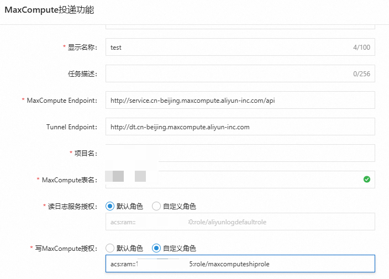Select 默认角色 for 读日志服务授权

tap(110, 206)
